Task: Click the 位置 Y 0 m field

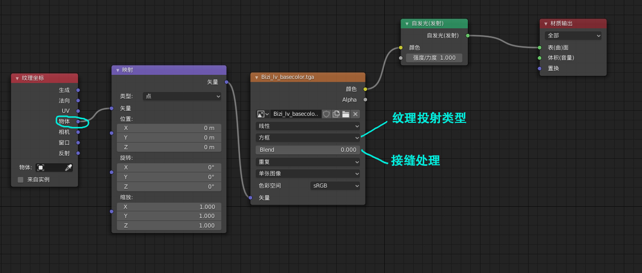Action: click(169, 138)
